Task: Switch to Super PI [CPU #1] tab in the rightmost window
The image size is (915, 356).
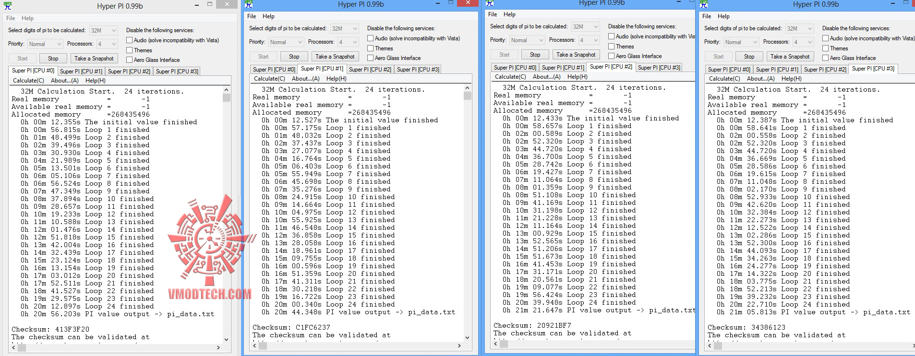Action: (777, 70)
